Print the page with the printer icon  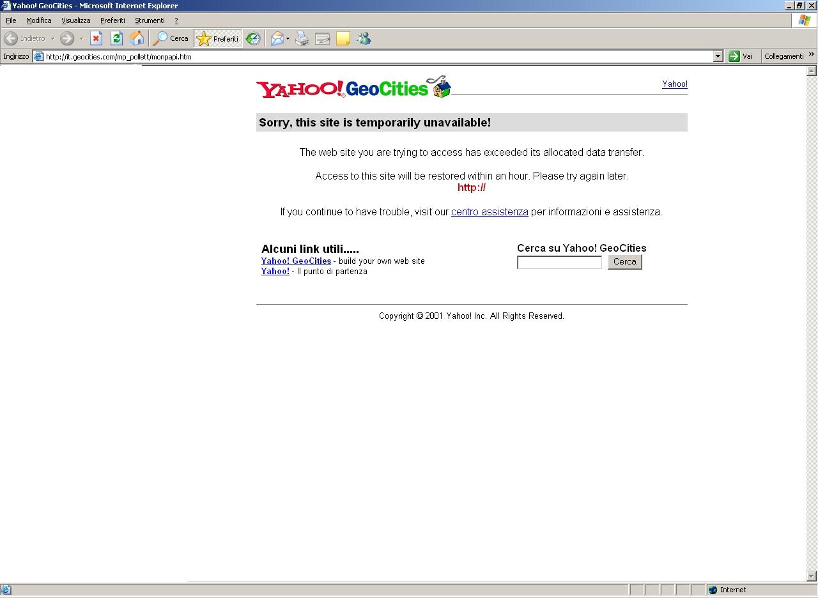coord(302,38)
